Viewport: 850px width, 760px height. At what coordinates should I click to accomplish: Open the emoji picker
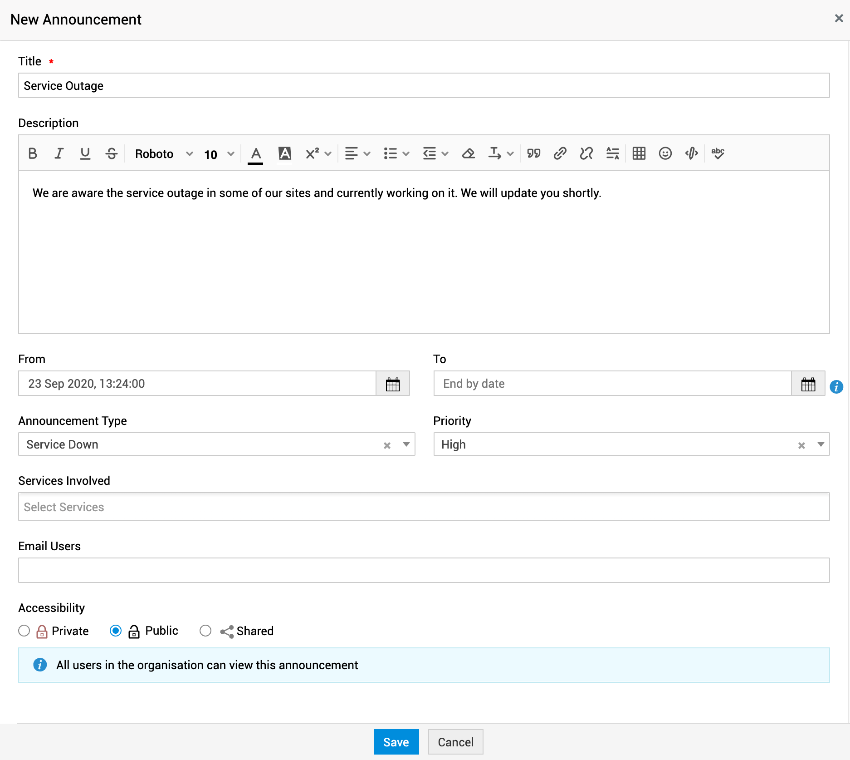coord(665,153)
